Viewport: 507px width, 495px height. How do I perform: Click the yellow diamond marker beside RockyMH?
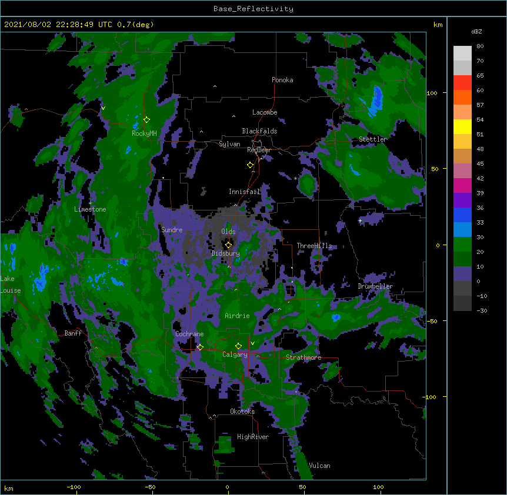coord(147,120)
